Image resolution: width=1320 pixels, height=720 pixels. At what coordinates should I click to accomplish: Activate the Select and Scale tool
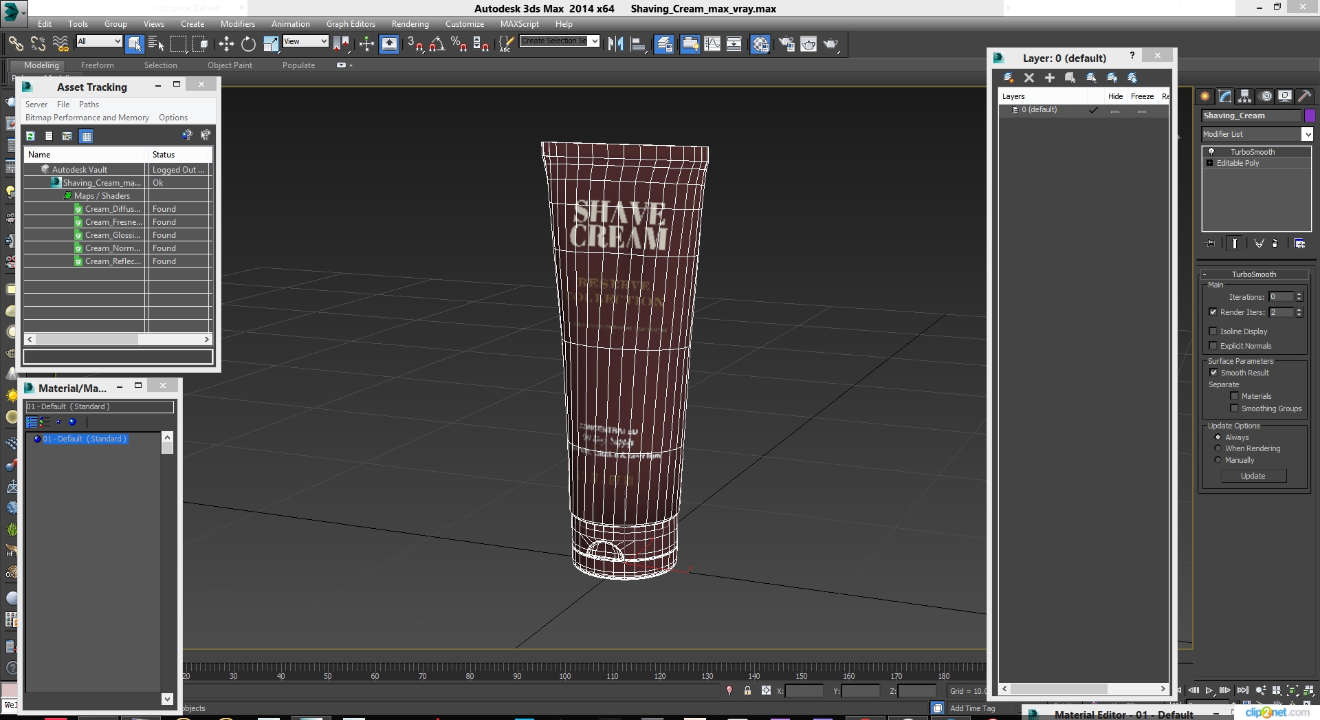[x=271, y=44]
